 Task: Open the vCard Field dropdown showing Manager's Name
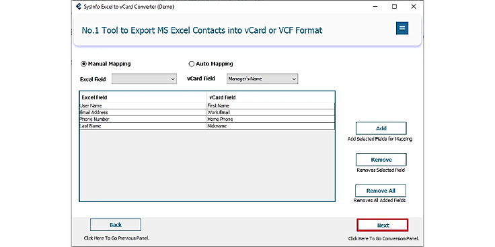[x=262, y=79]
